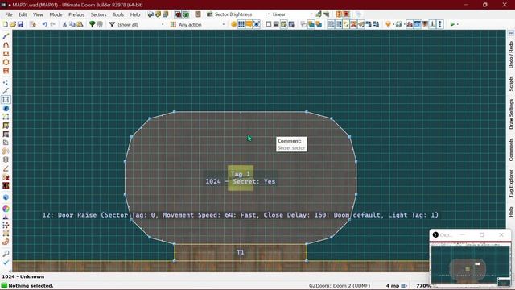Toggle the yellow circle fullbrightness button
The image size is (515, 290).
[x=234, y=24]
